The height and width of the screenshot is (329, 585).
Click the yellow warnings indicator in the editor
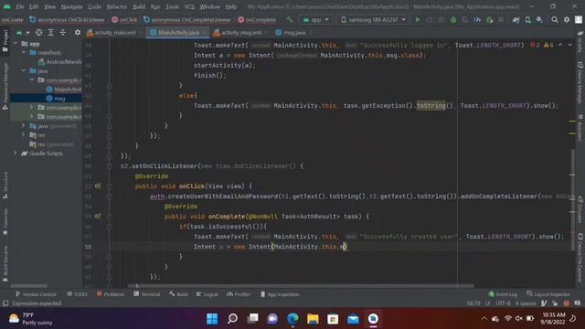(x=548, y=45)
